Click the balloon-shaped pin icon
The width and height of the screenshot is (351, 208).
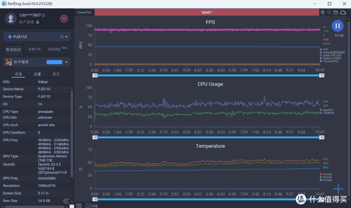[329, 12]
